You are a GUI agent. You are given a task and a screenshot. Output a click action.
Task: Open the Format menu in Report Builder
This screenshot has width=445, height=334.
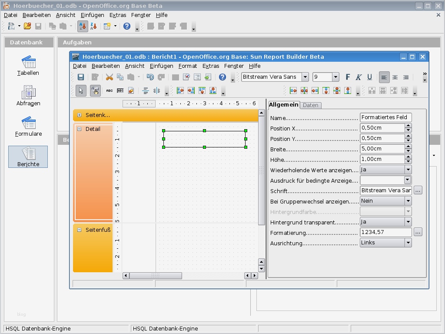187,66
